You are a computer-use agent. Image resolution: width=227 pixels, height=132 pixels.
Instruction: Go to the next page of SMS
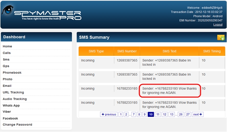(x=198, y=115)
